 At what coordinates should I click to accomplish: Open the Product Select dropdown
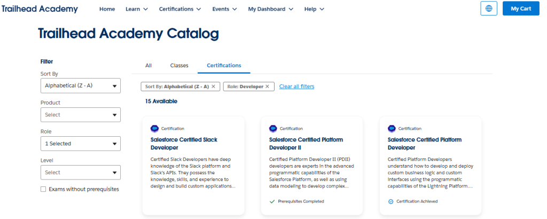[81, 115]
